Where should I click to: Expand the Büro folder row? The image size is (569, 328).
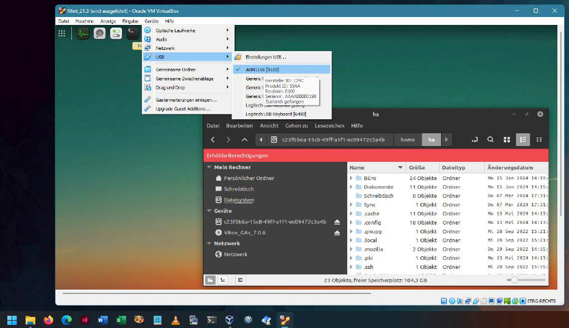(x=351, y=178)
